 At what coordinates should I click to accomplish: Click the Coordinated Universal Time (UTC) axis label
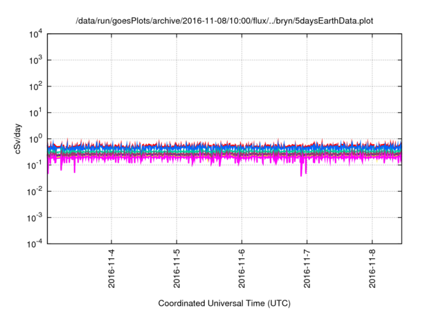click(224, 303)
